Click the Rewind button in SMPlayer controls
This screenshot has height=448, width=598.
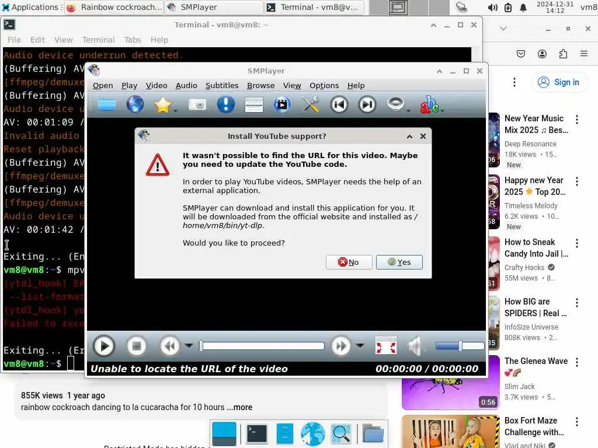pos(170,346)
